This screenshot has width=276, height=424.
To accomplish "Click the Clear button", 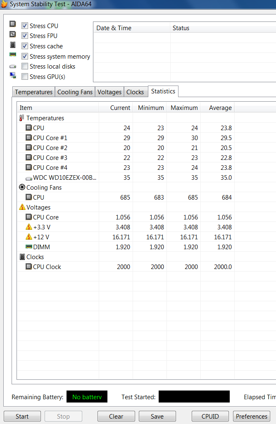I will coord(116,416).
